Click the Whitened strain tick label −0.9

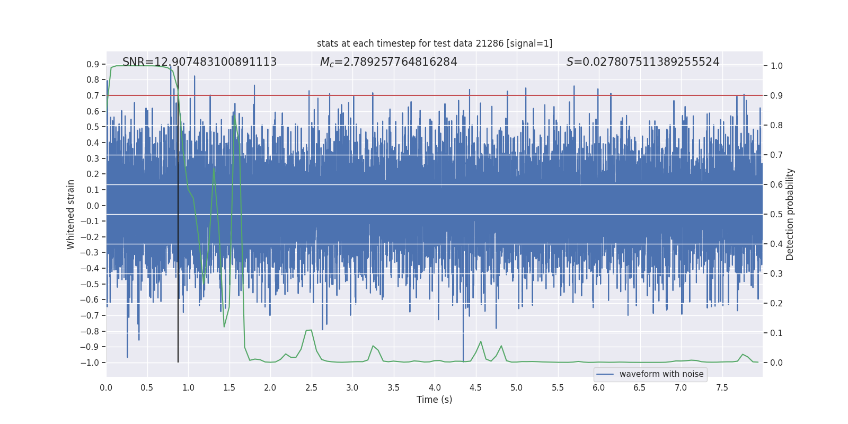(90, 347)
